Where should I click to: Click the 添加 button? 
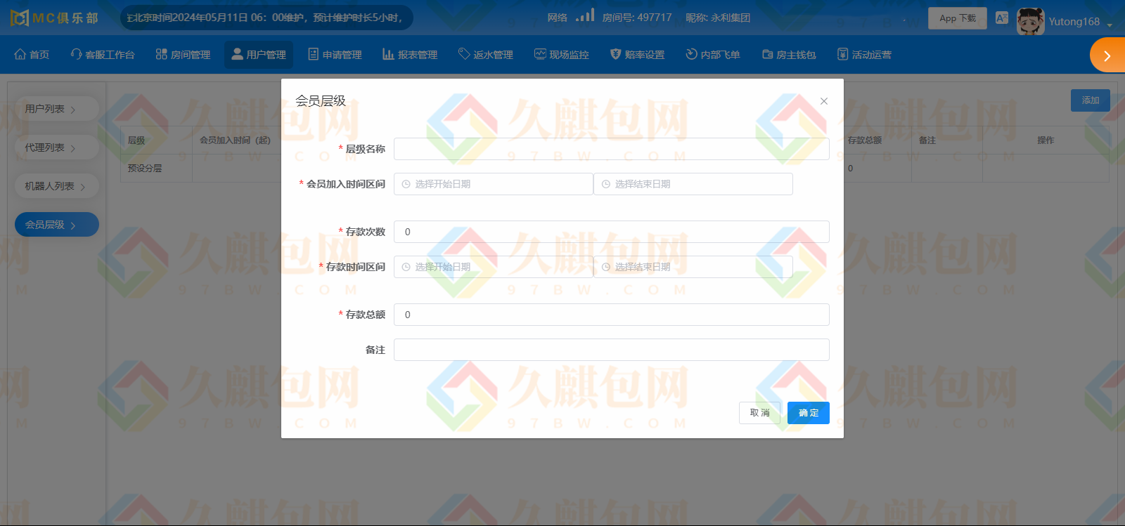pos(1090,100)
